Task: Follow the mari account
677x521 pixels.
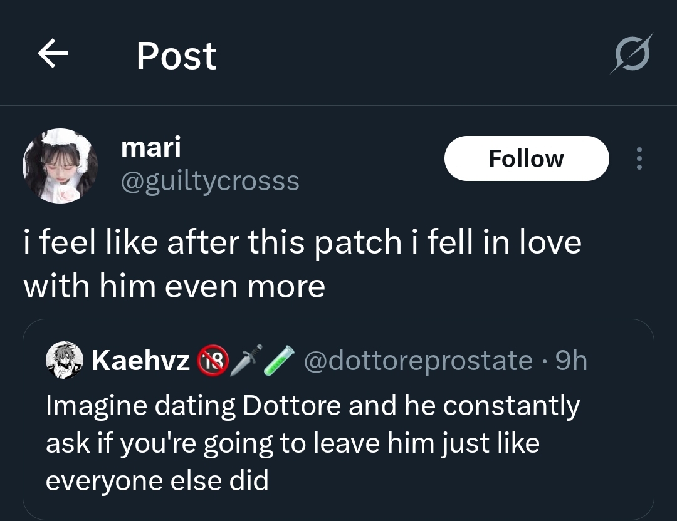Action: [x=526, y=158]
